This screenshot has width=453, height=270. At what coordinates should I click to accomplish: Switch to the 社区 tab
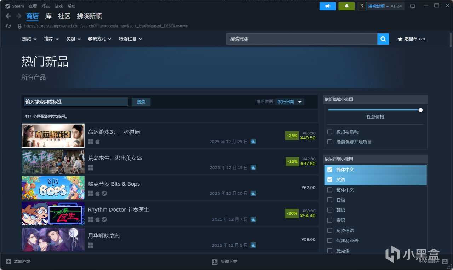[64, 16]
